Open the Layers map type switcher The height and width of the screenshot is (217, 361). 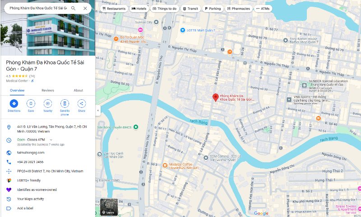109,207
